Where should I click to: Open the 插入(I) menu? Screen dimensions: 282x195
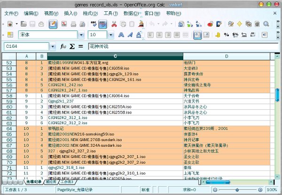(70, 14)
